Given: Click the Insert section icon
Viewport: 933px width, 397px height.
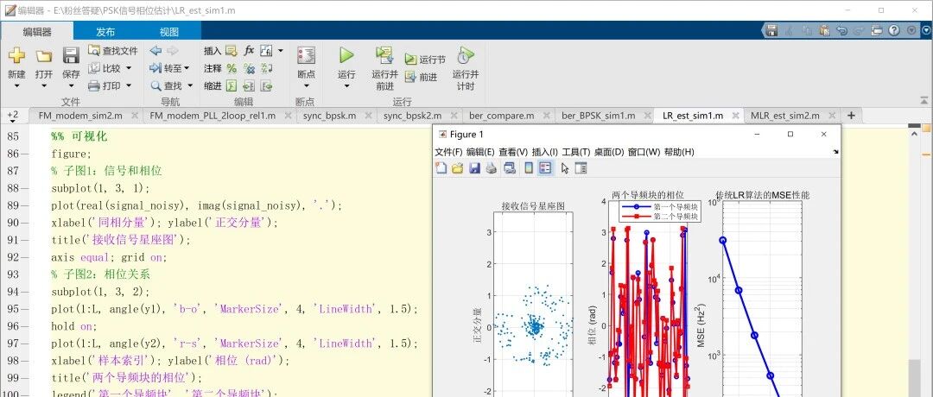Looking at the screenshot, I should 232,51.
